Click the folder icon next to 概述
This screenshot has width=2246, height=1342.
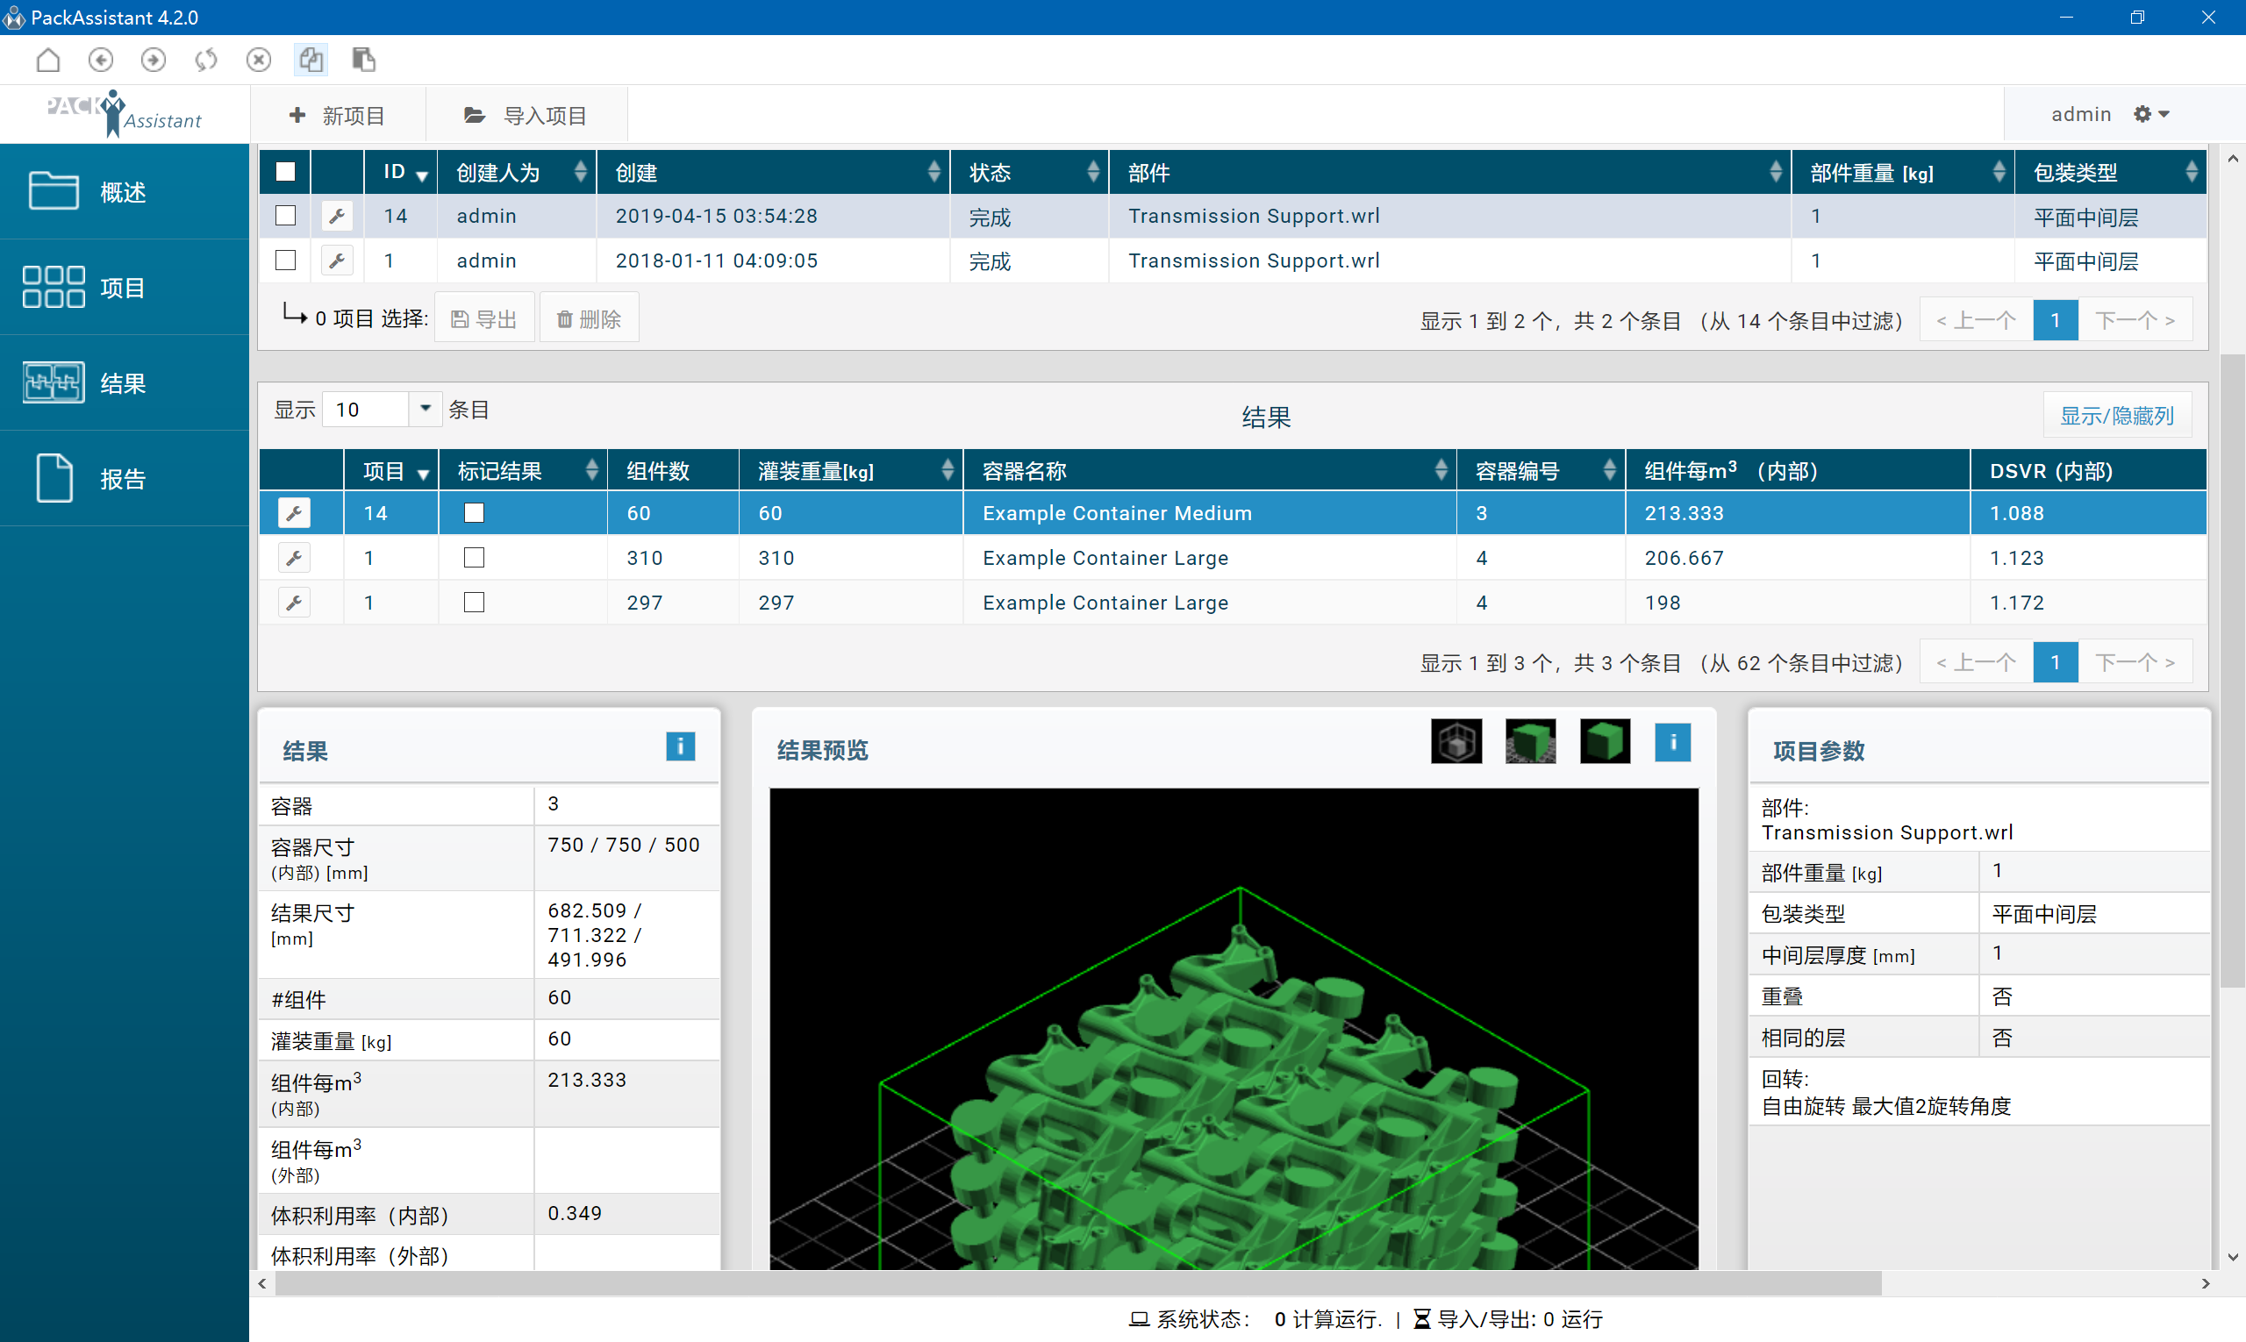54,191
